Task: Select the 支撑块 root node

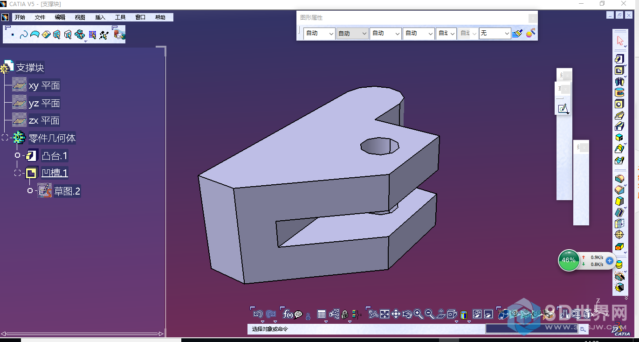Action: pyautogui.click(x=30, y=68)
